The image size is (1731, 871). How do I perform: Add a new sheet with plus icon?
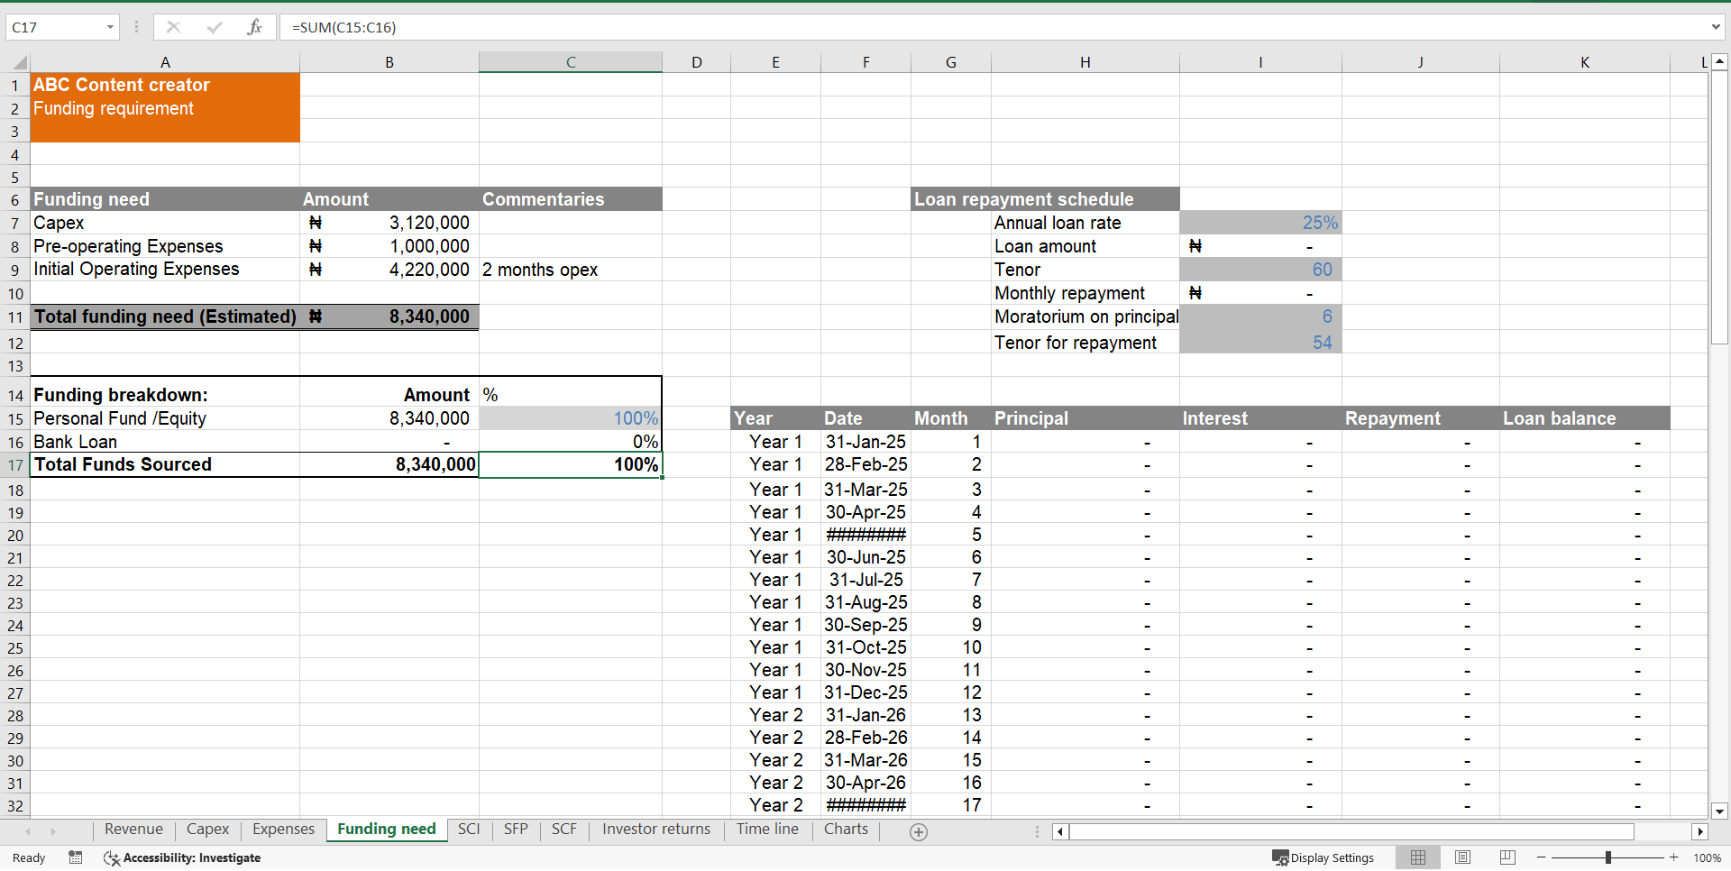(x=919, y=832)
